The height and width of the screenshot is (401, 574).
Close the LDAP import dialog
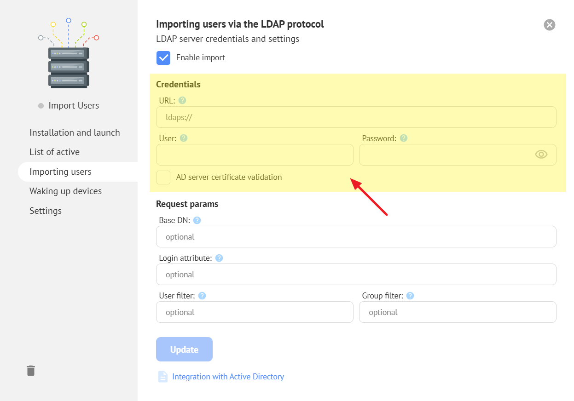point(549,25)
